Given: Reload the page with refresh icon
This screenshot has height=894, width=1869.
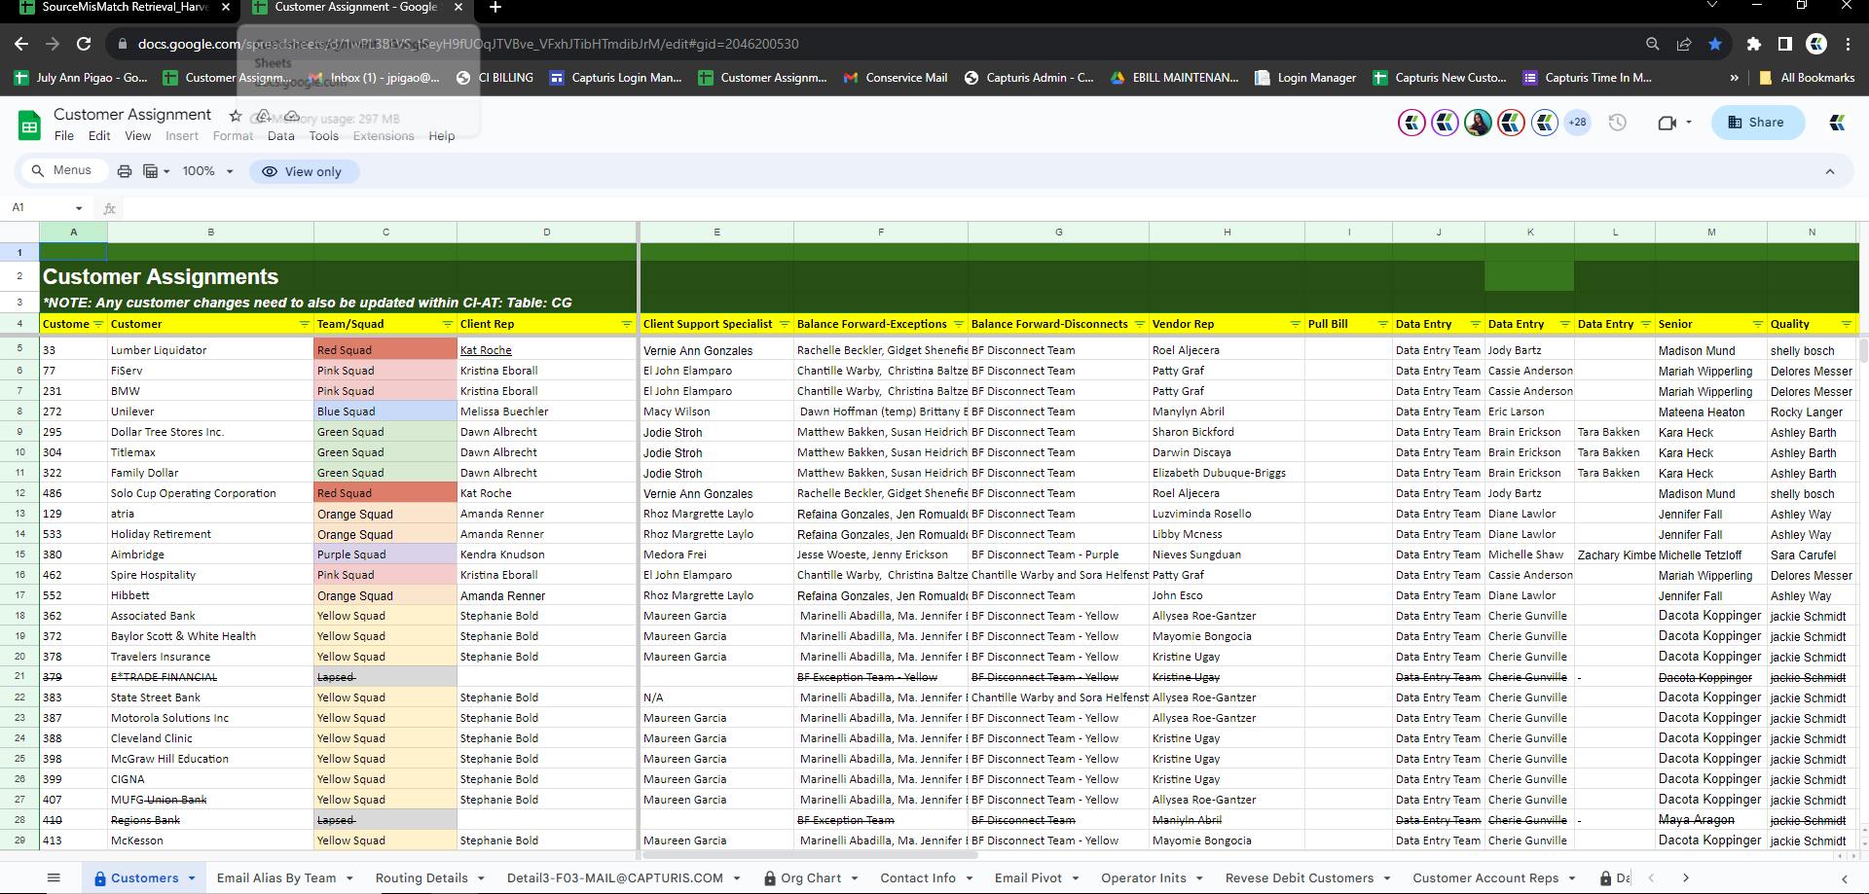Looking at the screenshot, I should 84,44.
